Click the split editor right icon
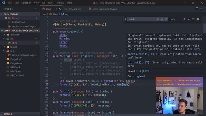 pos(197,9)
